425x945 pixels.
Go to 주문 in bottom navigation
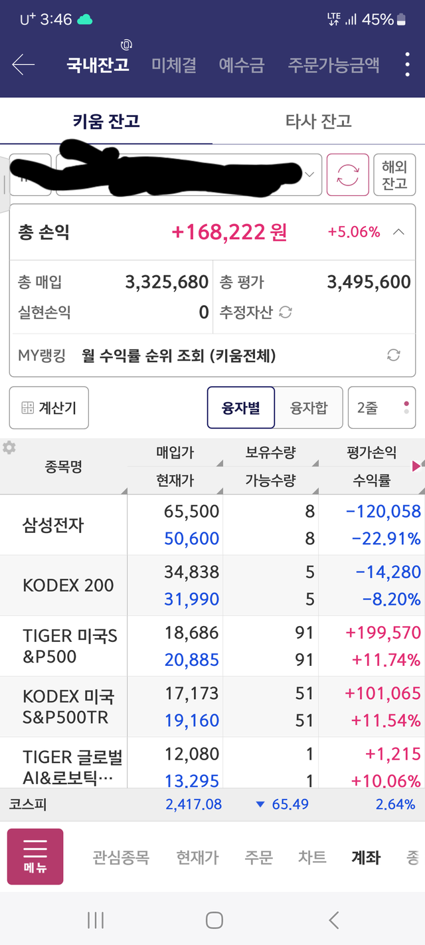pyautogui.click(x=258, y=857)
